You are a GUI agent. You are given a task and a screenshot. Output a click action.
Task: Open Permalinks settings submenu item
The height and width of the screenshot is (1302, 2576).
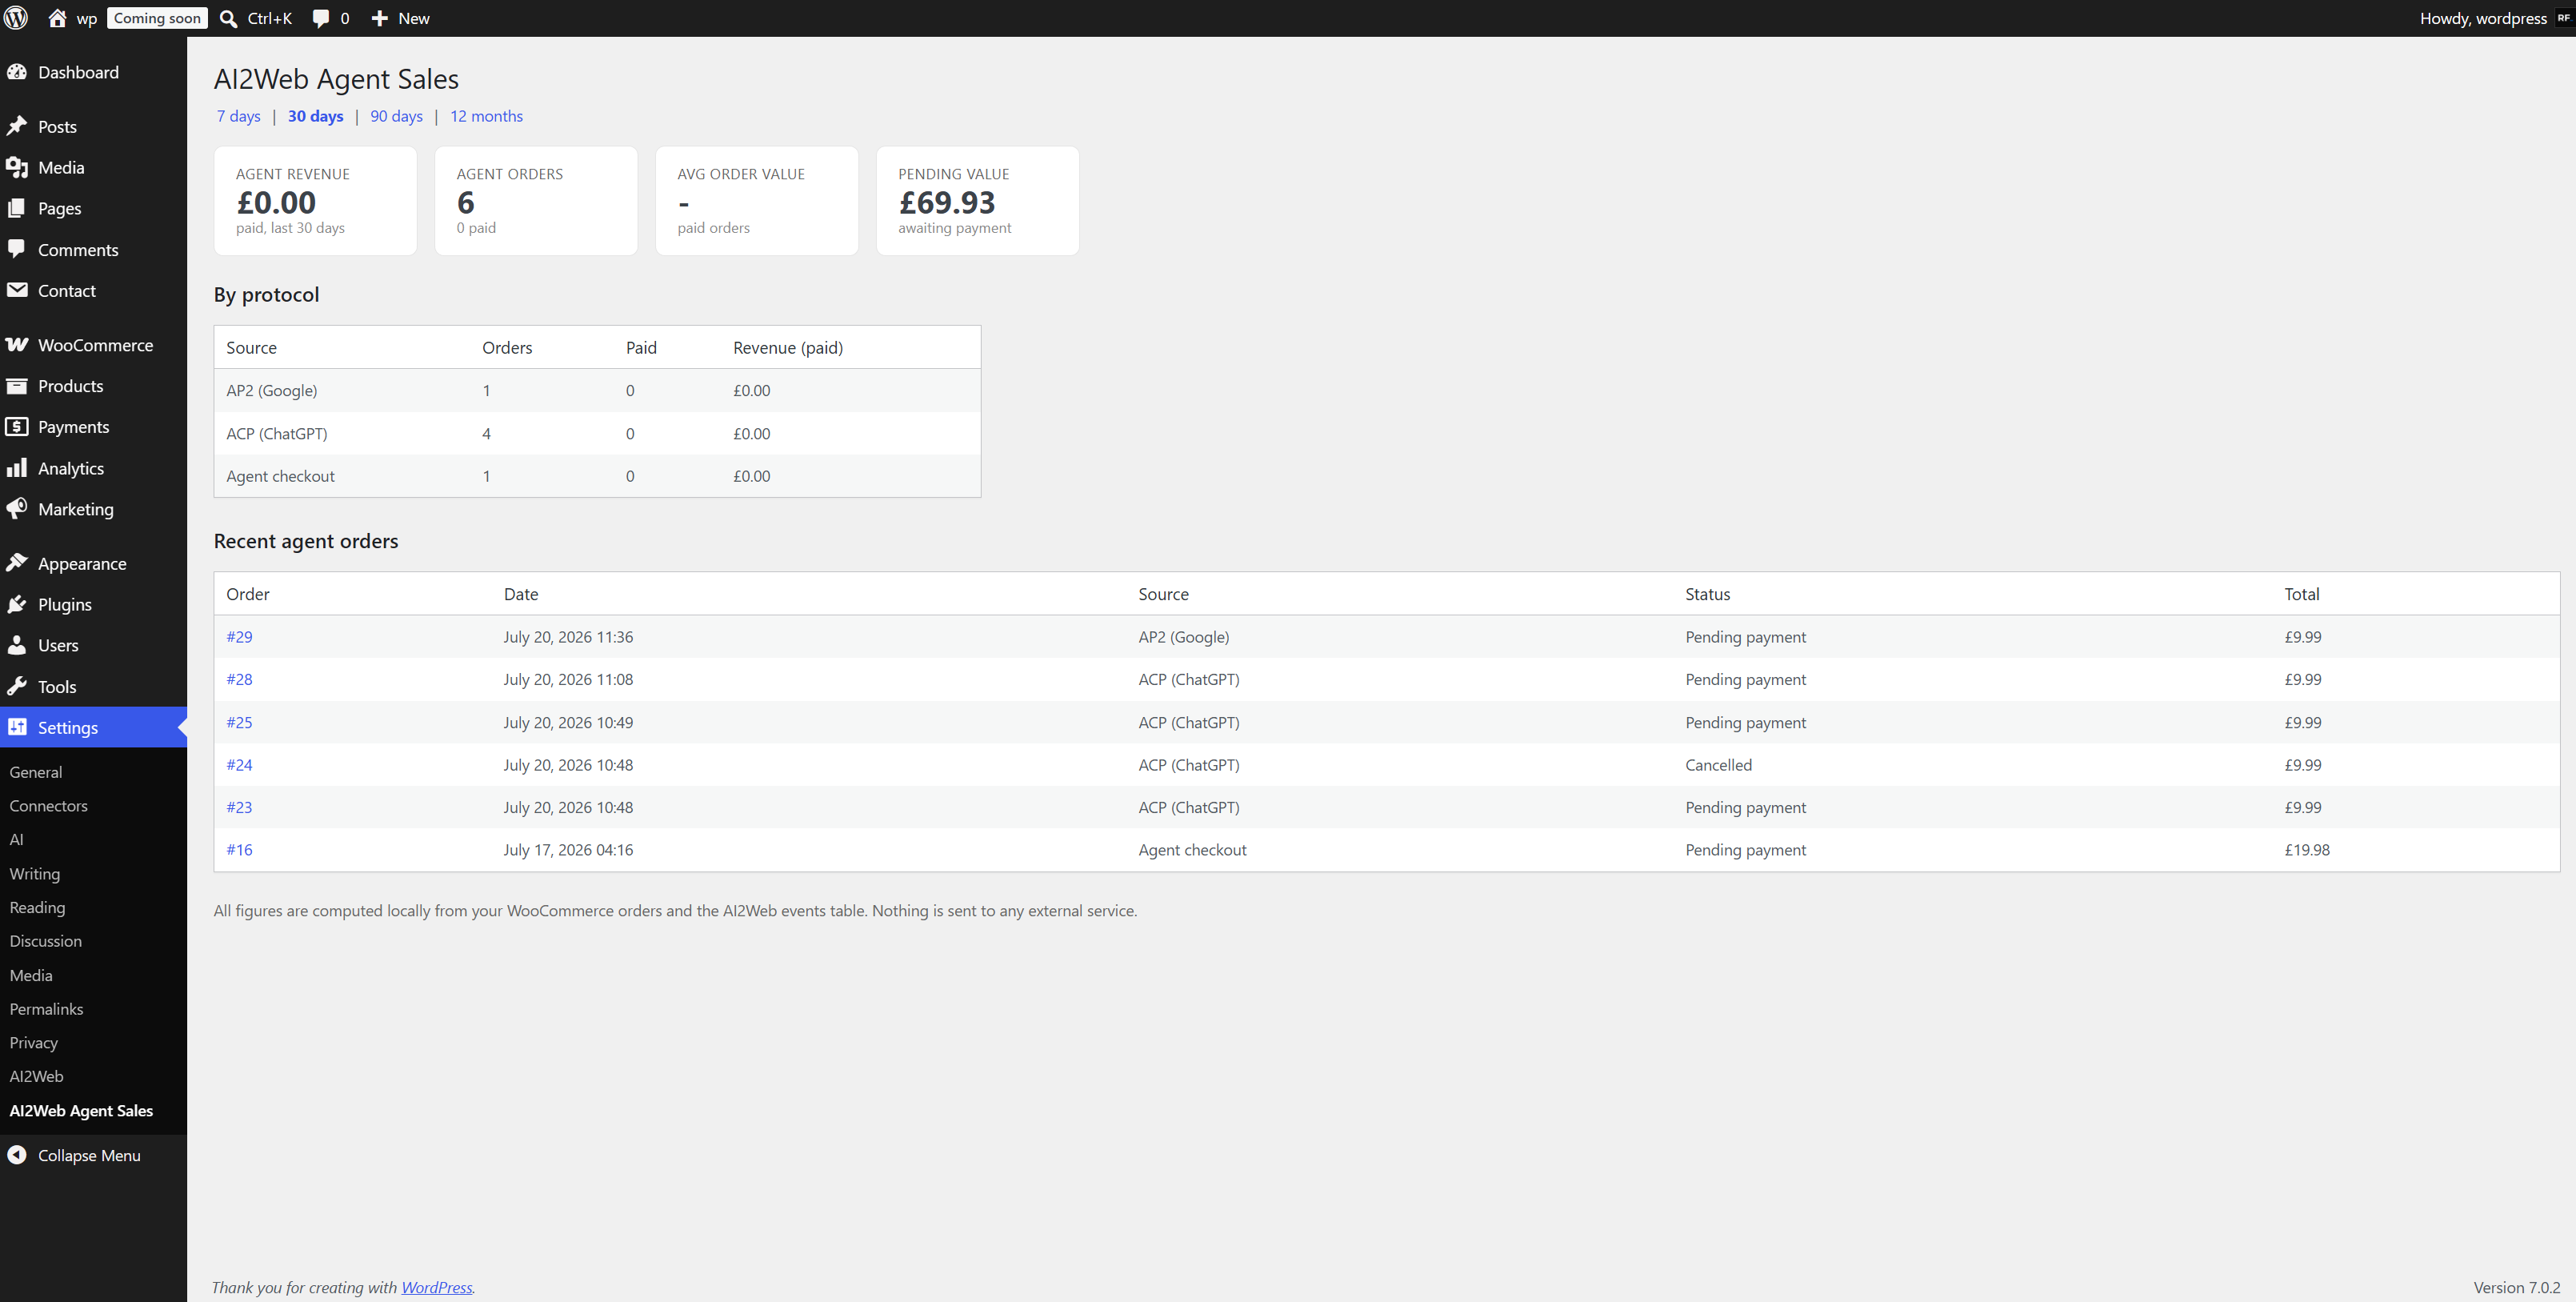tap(46, 1009)
